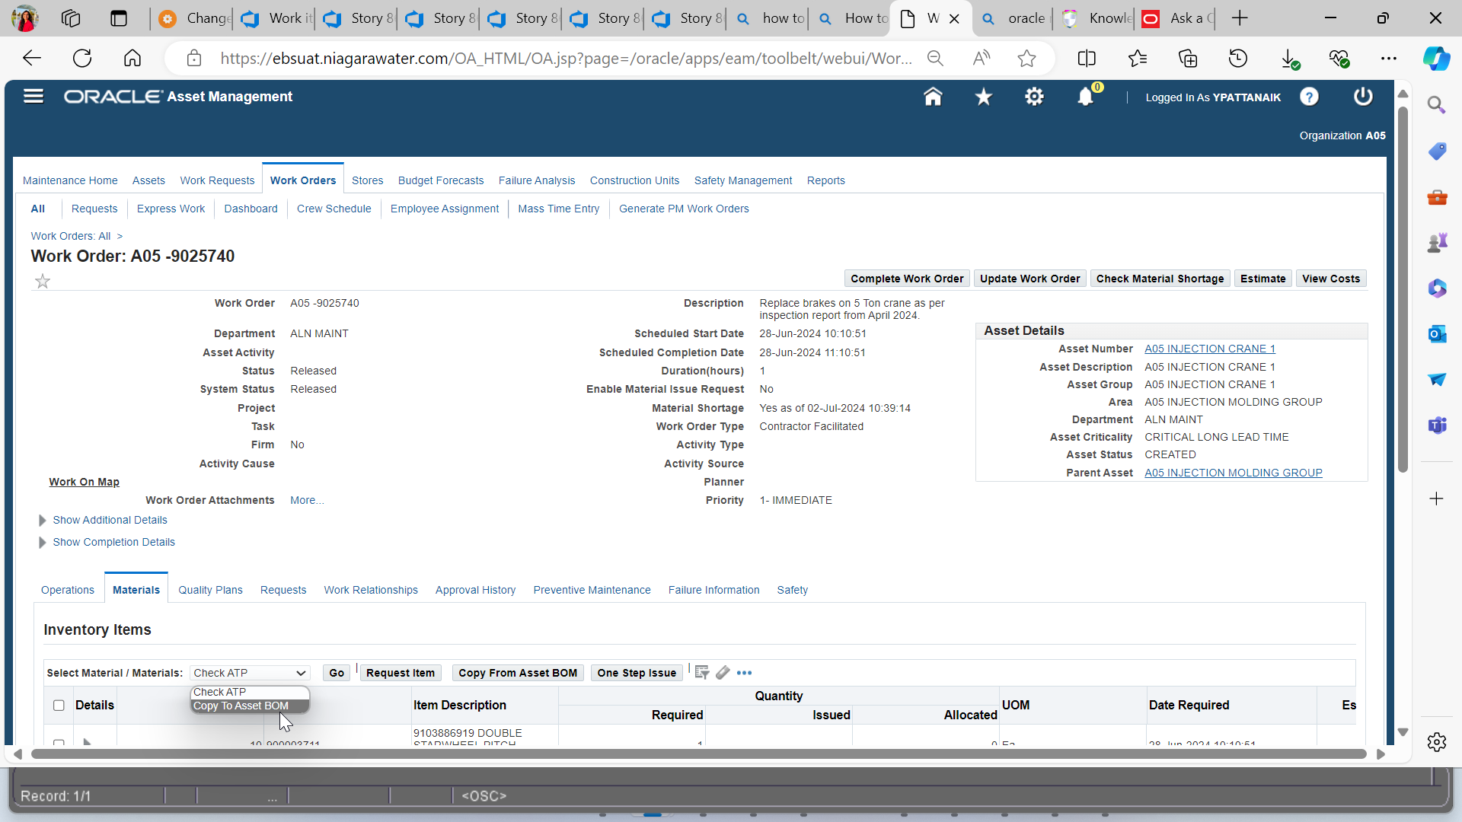Click Complete Work Order button
The image size is (1462, 822).
(x=907, y=279)
